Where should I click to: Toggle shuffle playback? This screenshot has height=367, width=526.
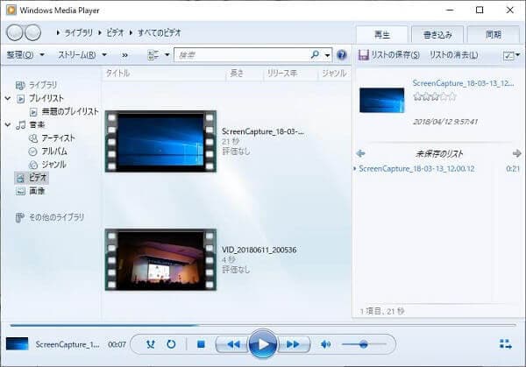pos(151,344)
